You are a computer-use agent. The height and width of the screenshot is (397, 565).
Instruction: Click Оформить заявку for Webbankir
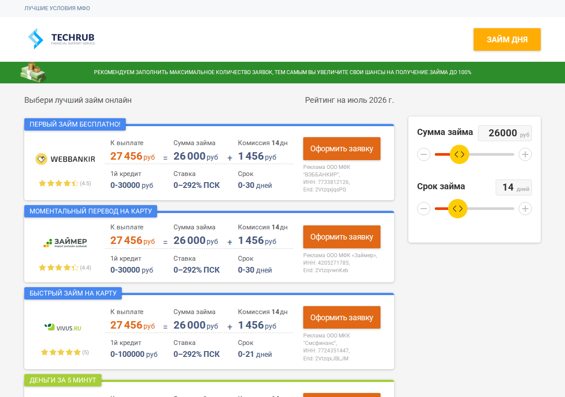(342, 149)
